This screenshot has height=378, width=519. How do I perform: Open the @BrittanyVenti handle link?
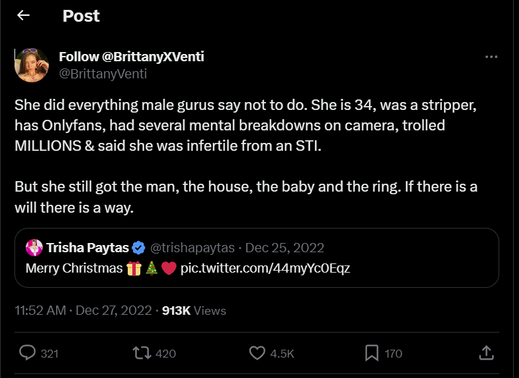[103, 74]
